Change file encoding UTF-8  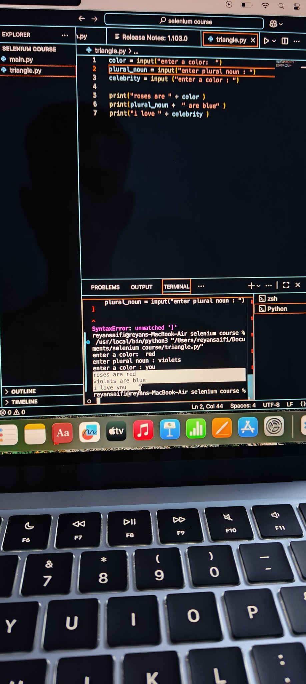point(271,405)
